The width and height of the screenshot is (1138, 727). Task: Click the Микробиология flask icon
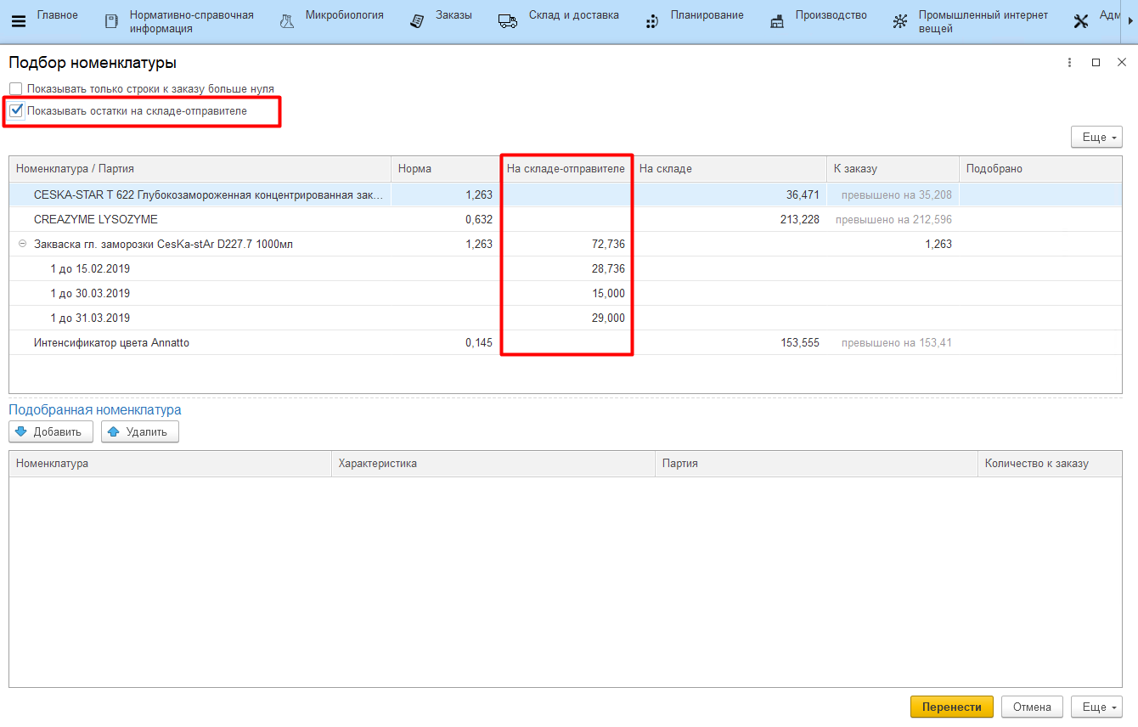point(287,21)
